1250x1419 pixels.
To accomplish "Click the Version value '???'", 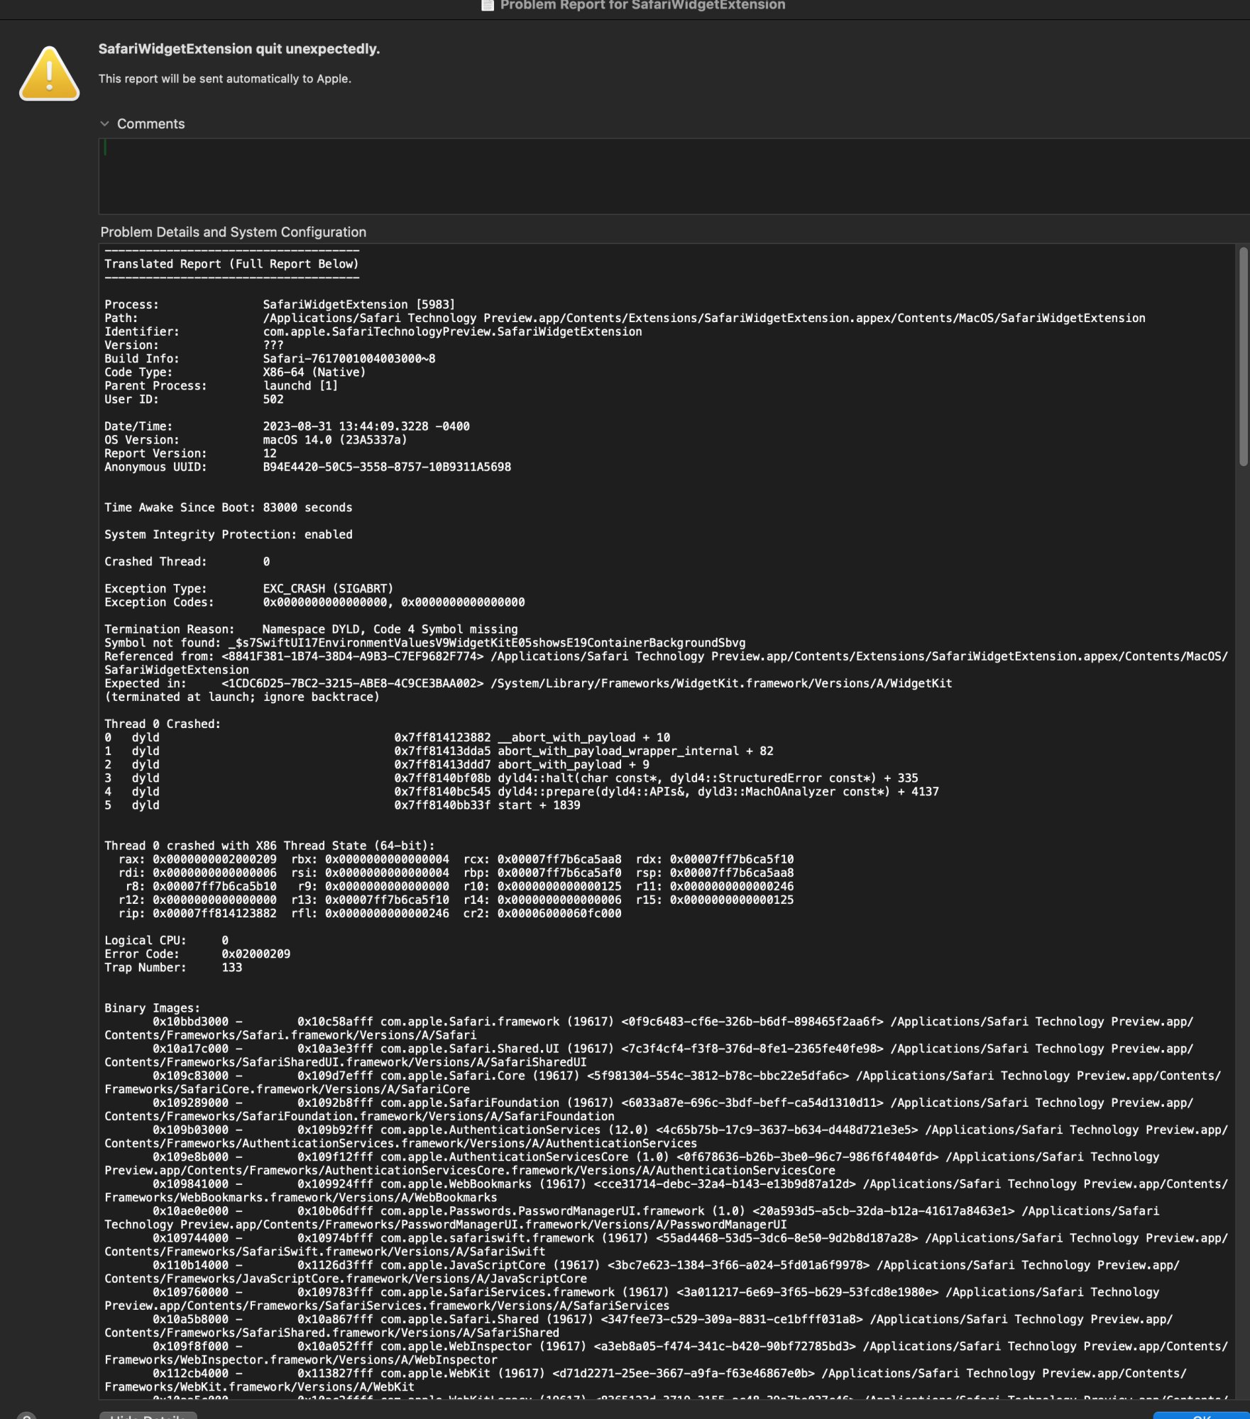I will pos(273,345).
